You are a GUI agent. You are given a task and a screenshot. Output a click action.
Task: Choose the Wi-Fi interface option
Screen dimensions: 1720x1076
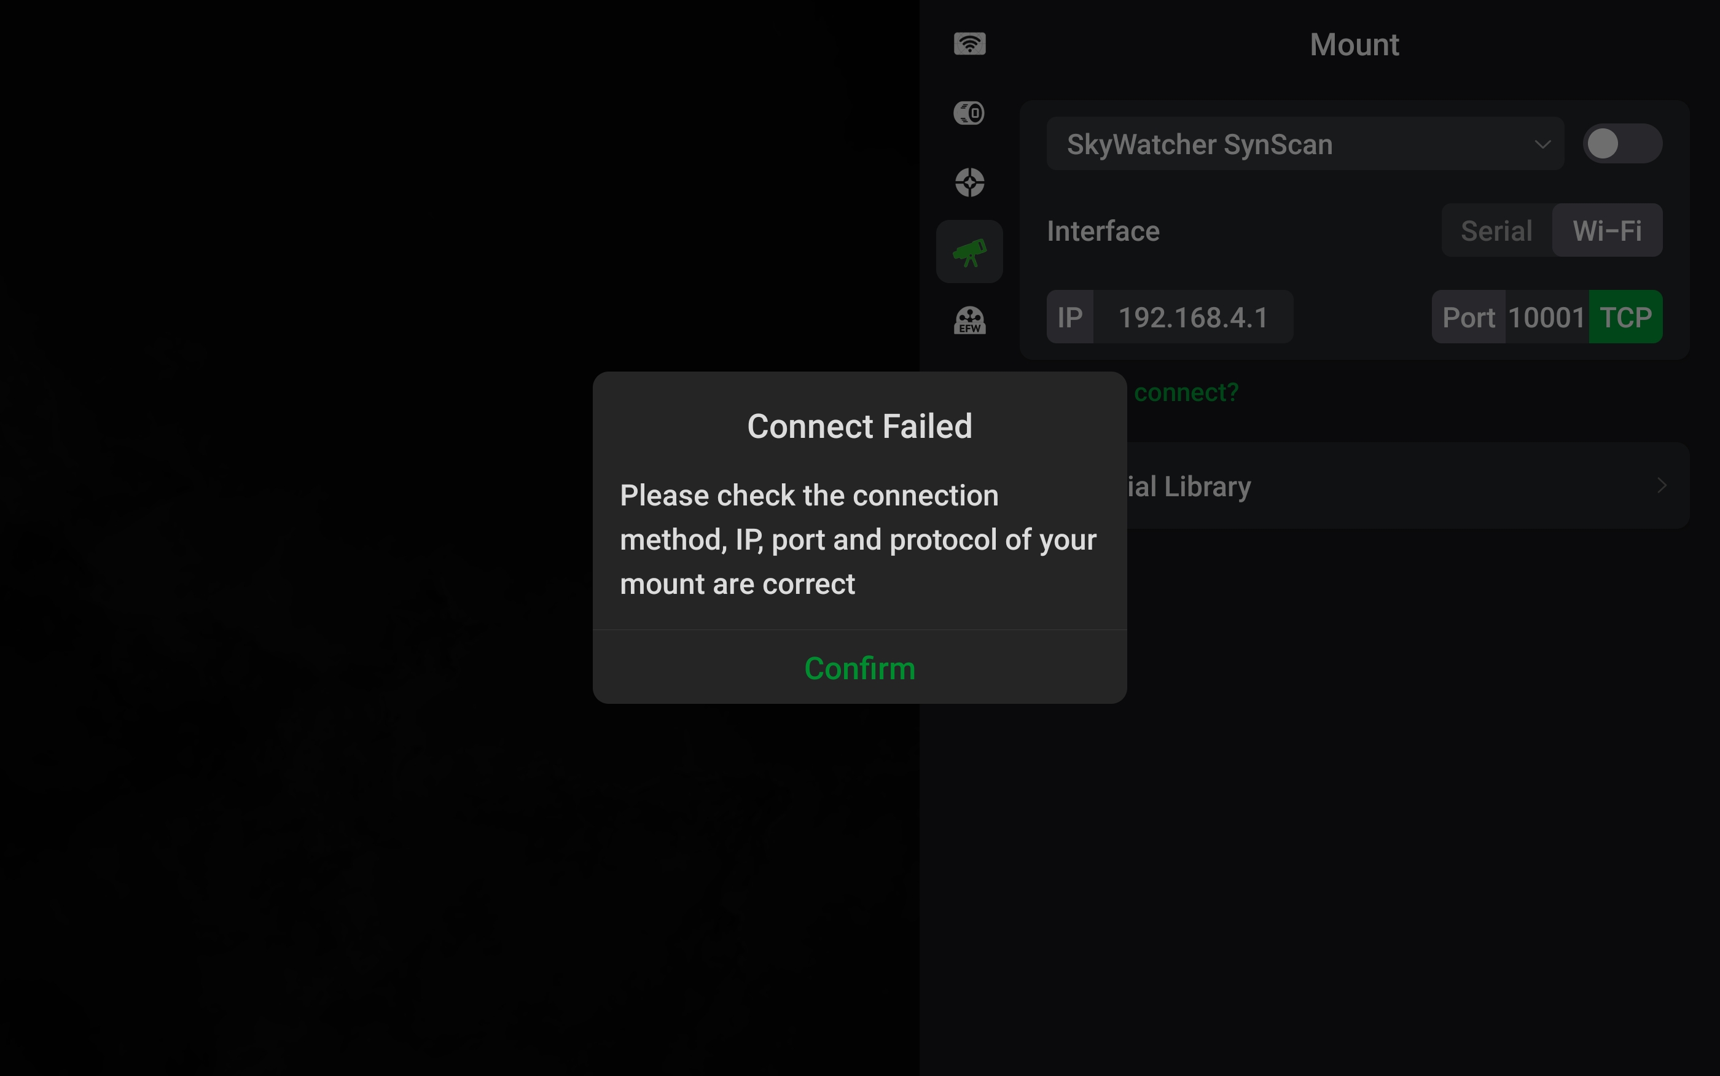(1607, 230)
